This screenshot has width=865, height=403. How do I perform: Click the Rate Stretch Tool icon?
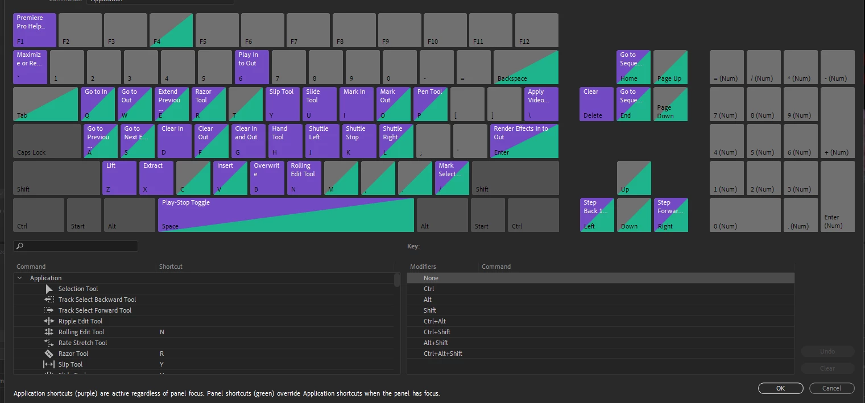49,343
